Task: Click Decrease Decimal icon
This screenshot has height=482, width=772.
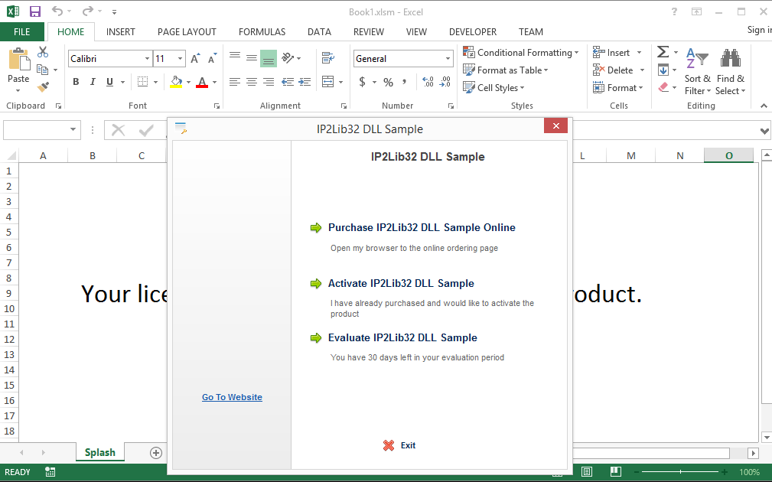Action: click(x=445, y=82)
